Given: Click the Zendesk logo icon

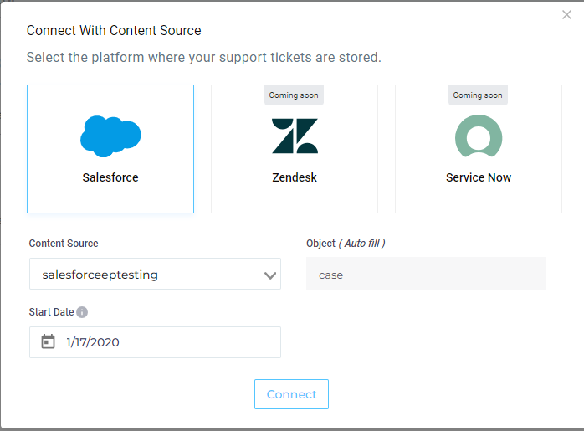Looking at the screenshot, I should pyautogui.click(x=295, y=136).
